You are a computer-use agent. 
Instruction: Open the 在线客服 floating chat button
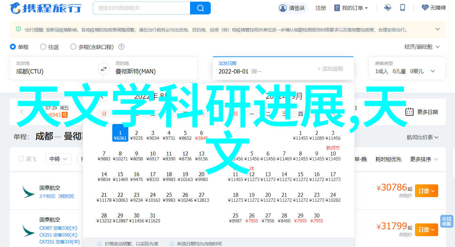(446, 221)
